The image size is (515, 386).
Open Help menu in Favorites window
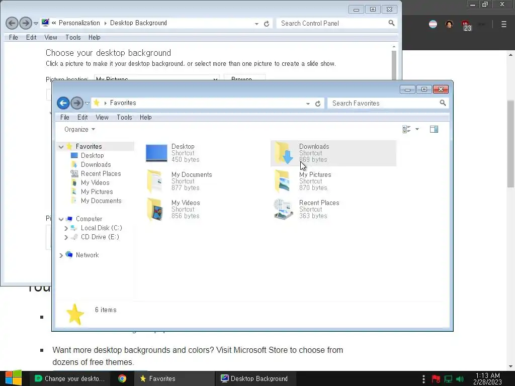click(x=145, y=117)
